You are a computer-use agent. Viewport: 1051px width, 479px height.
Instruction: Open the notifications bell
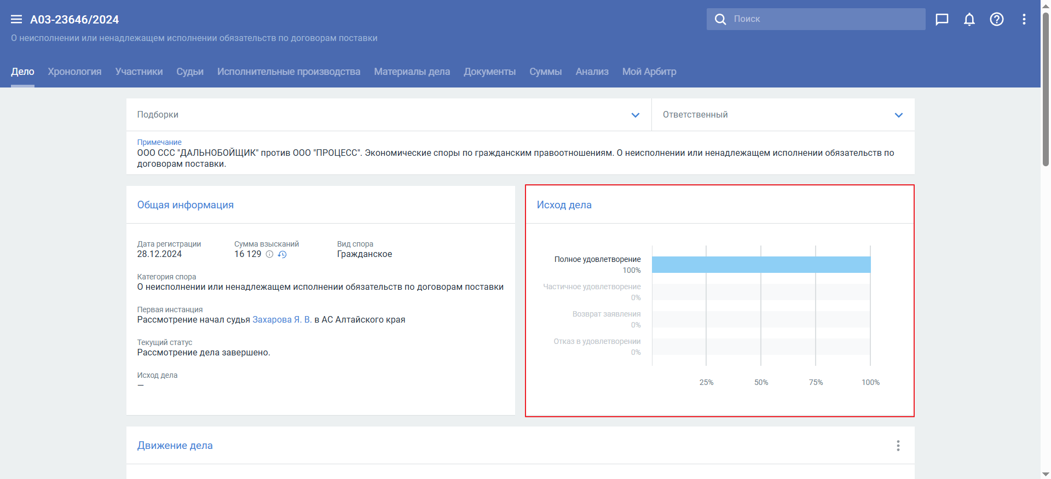coord(969,20)
